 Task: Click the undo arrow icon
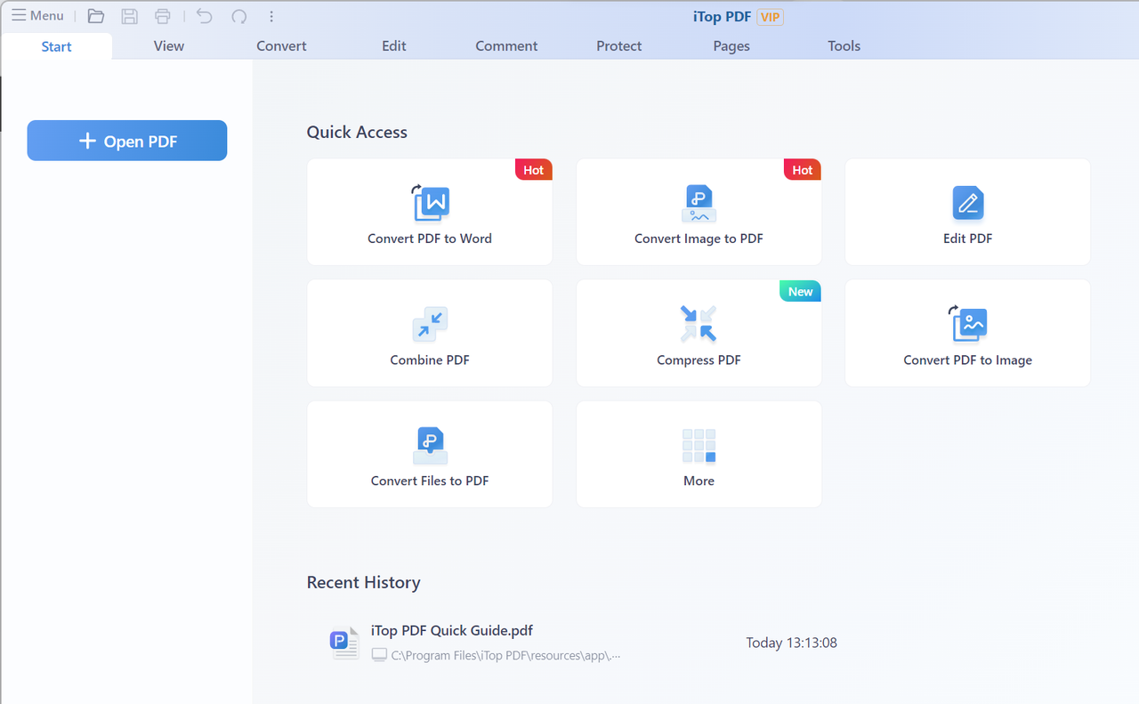click(205, 16)
